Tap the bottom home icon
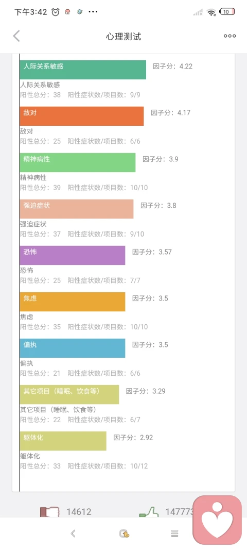Image resolution: width=247 pixels, height=550 pixels. [123, 534]
